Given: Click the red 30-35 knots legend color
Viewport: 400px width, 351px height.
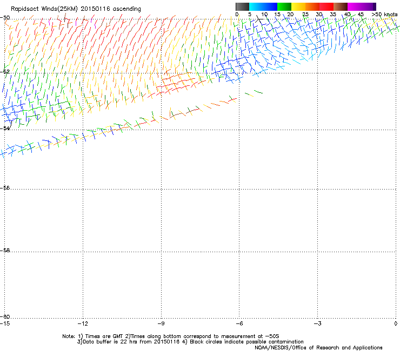Looking at the screenshot, I should coord(326,6).
